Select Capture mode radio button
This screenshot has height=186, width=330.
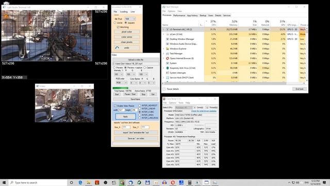pyautogui.click(x=144, y=68)
